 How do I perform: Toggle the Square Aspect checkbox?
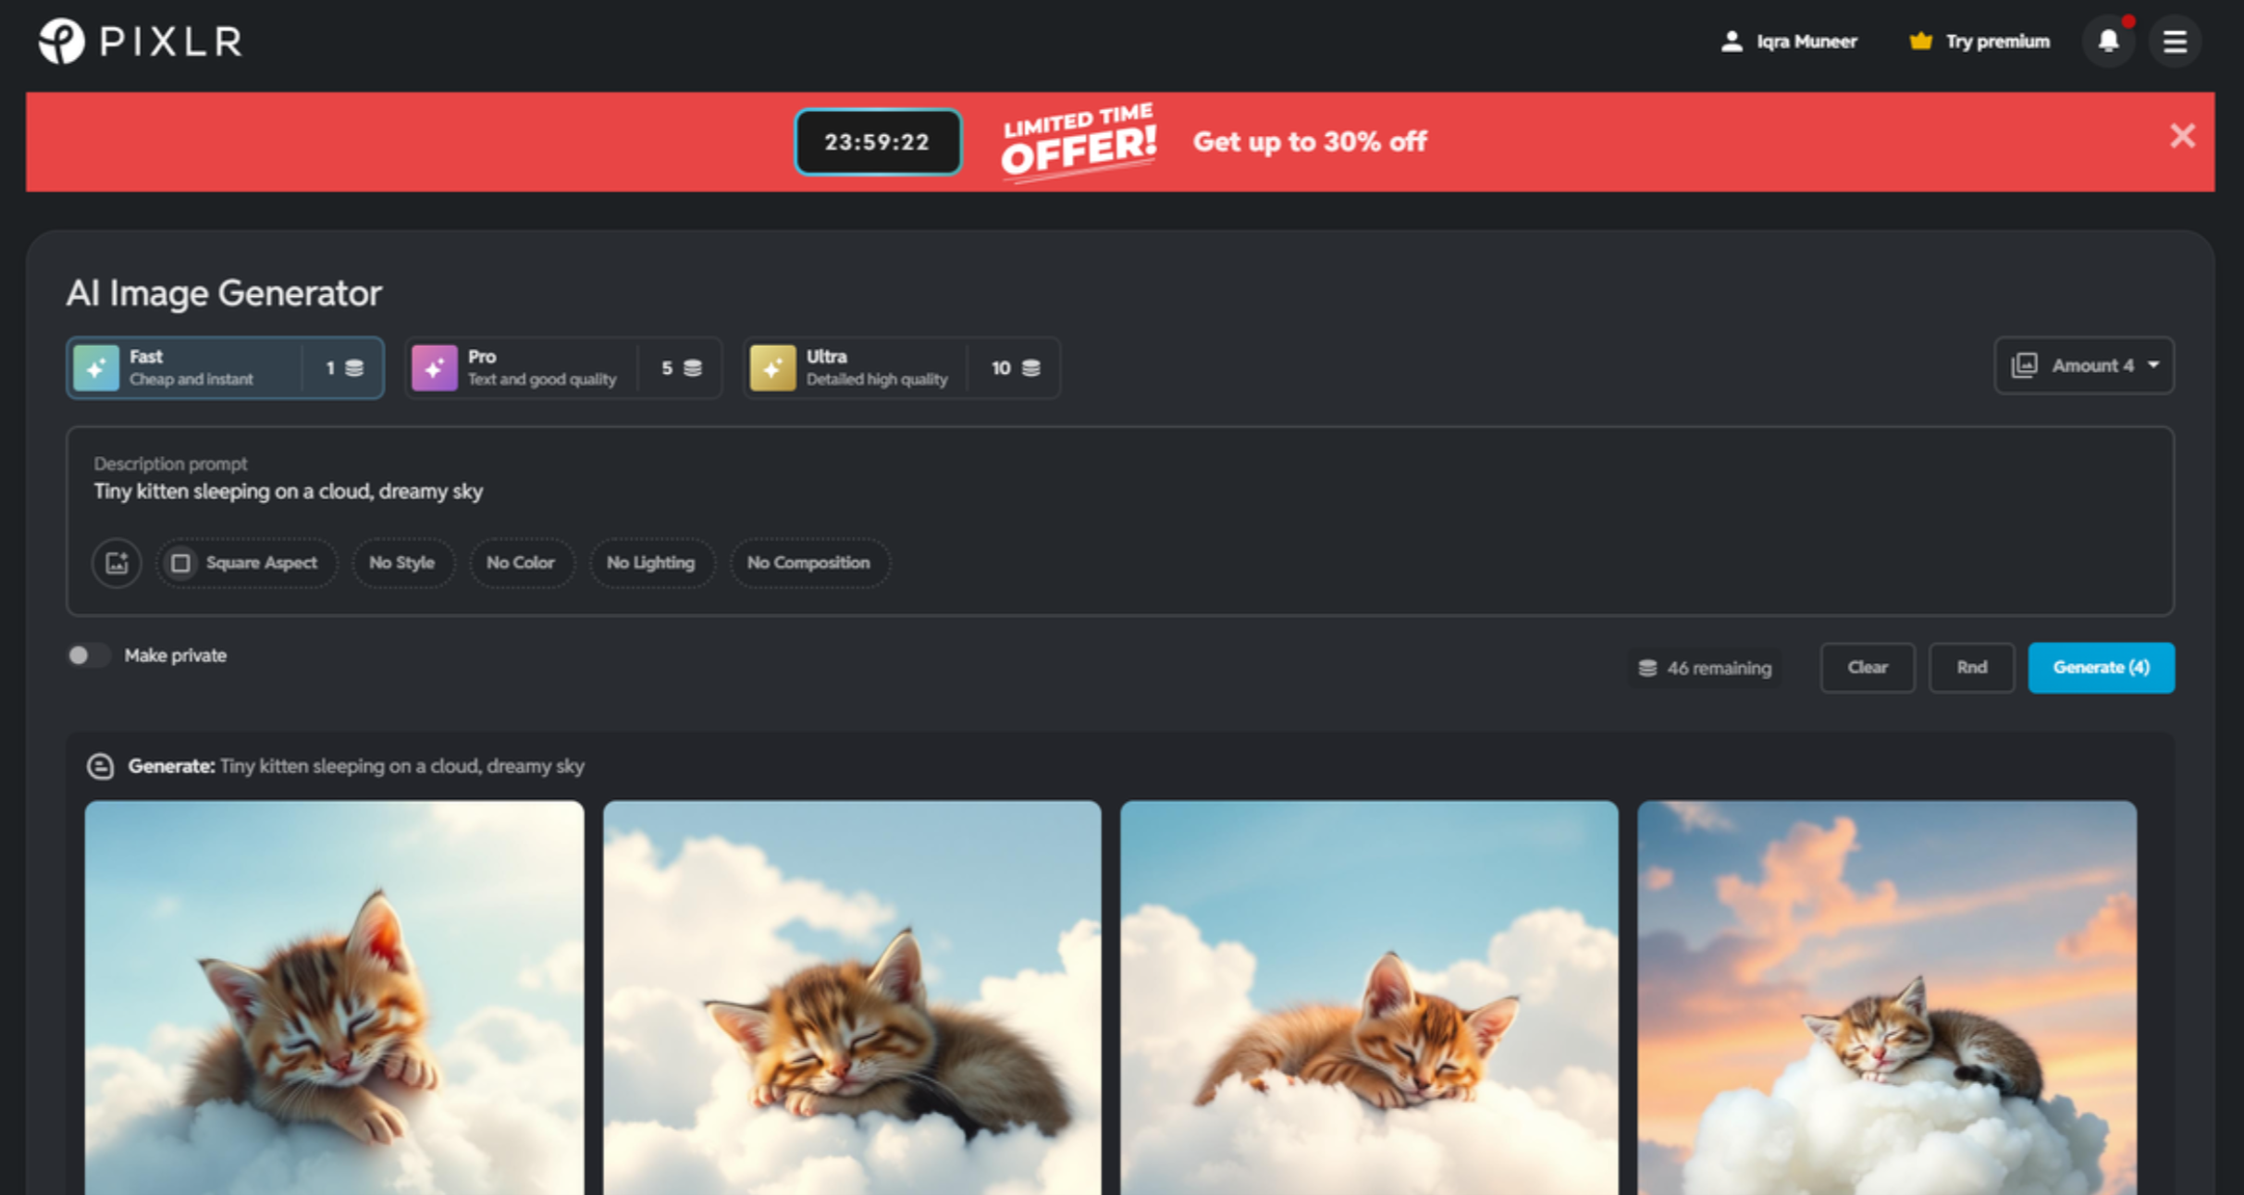(181, 562)
